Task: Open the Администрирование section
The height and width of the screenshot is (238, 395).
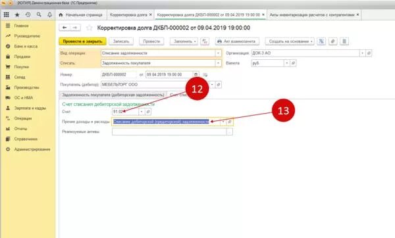Action: click(32, 149)
